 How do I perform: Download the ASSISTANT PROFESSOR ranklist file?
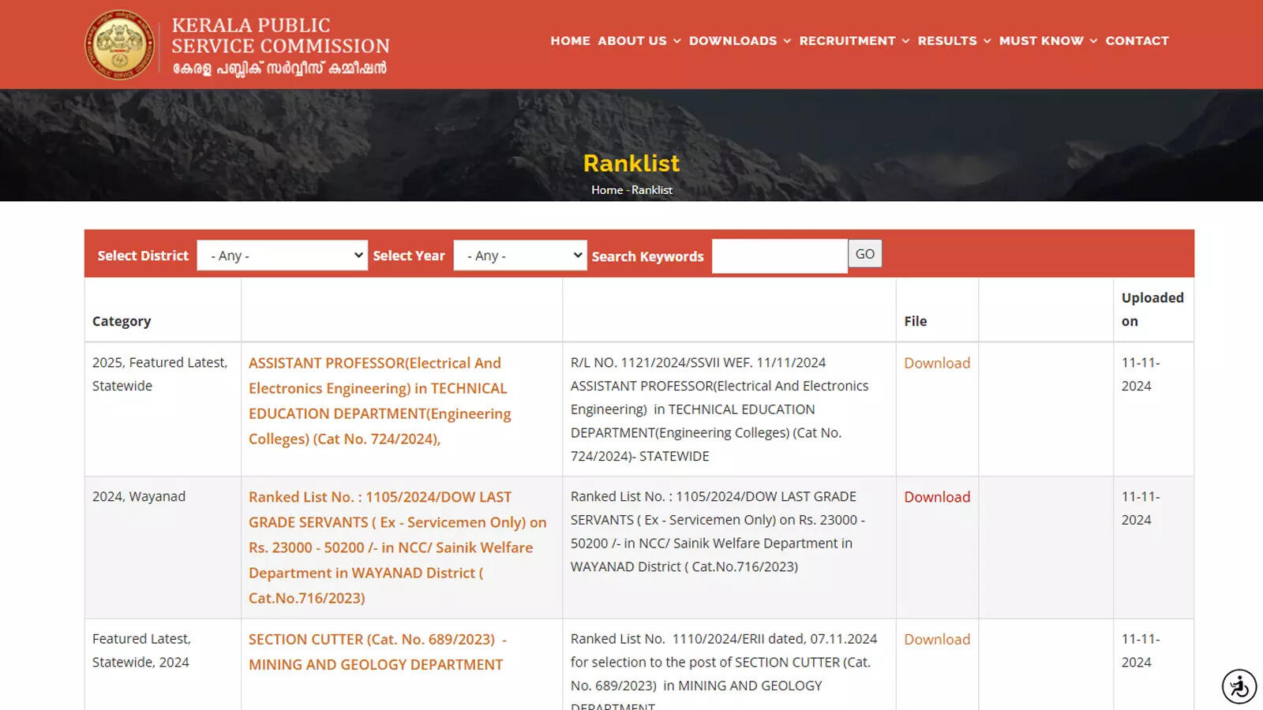click(937, 363)
